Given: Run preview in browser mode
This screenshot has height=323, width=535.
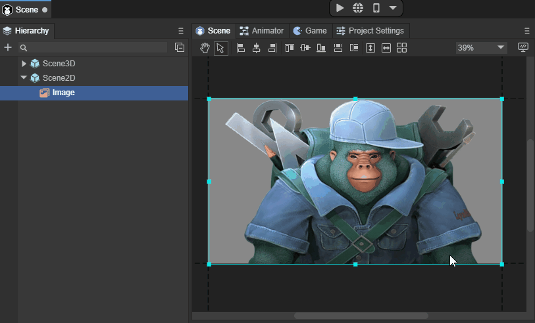Looking at the screenshot, I should coord(358,8).
